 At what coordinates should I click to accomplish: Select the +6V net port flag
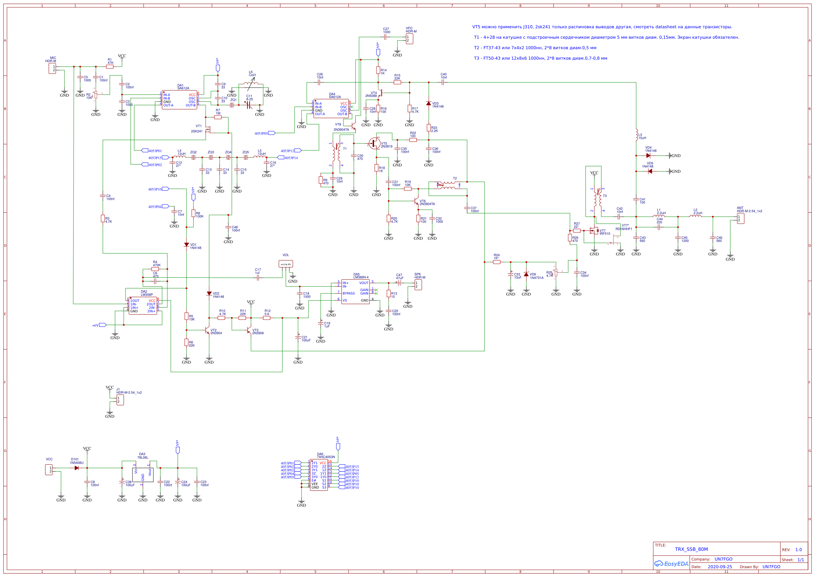coord(102,325)
